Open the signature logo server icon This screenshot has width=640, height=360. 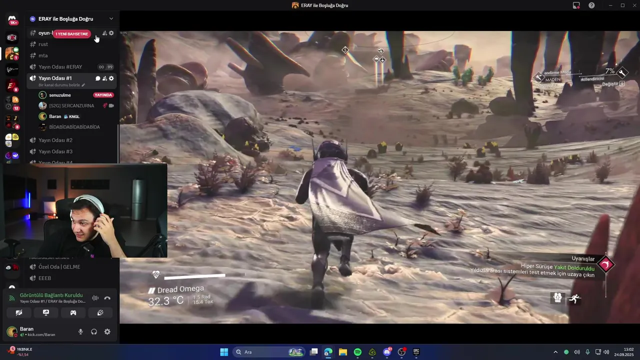coord(12,70)
